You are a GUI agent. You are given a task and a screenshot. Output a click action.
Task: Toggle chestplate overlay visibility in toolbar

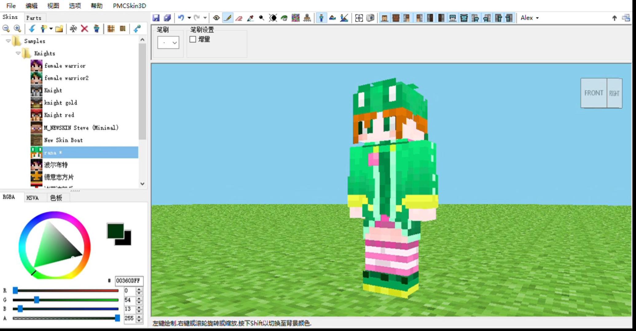[464, 18]
